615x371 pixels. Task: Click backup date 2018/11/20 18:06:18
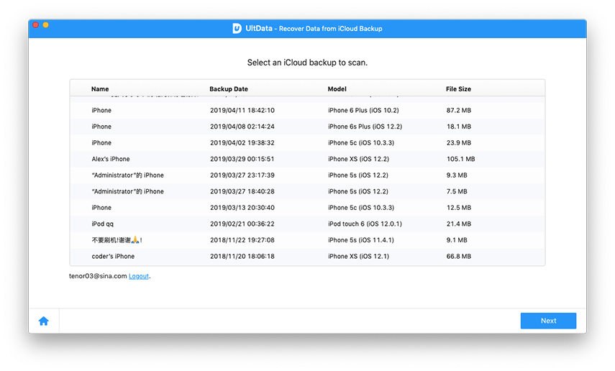[242, 256]
